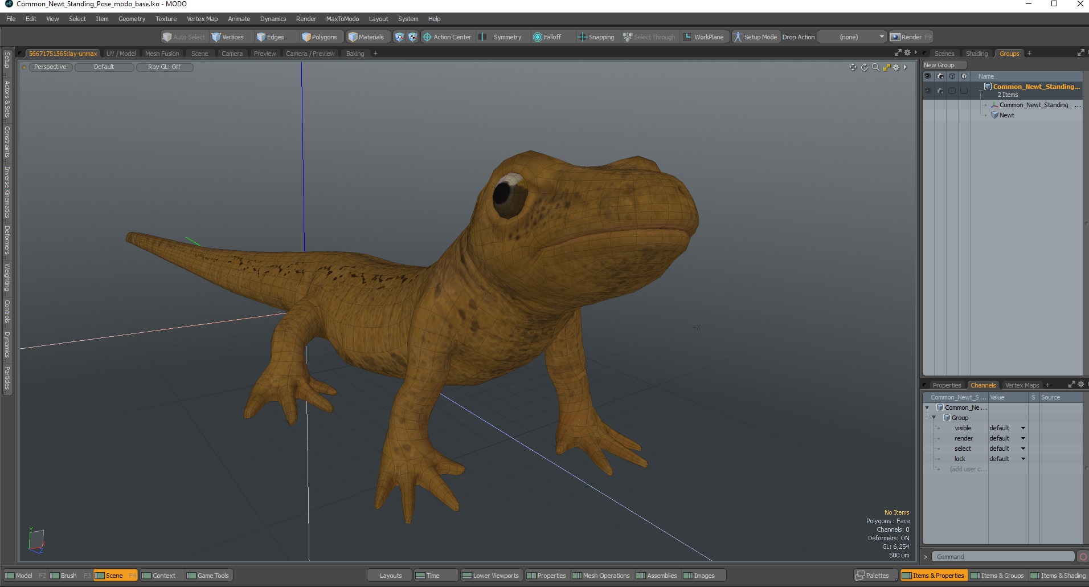Viewport: 1089px width, 587px height.
Task: Select Edges selection mode
Action: (271, 37)
